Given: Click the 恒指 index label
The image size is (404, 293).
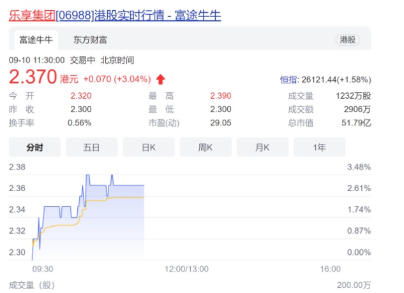Looking at the screenshot, I should [x=288, y=80].
